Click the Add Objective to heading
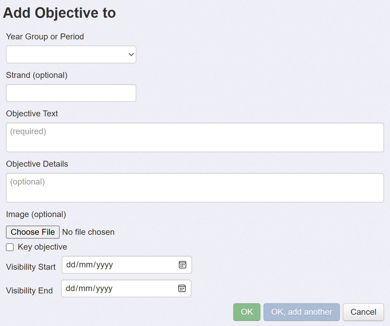The height and width of the screenshot is (326, 390). point(59,13)
